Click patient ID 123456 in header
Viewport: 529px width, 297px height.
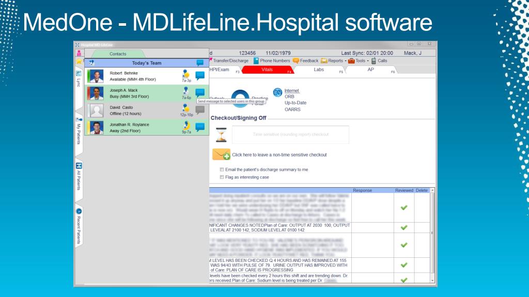[247, 53]
